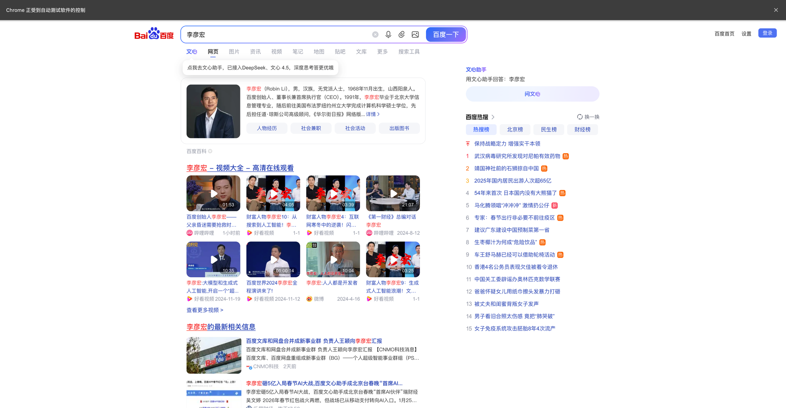Open the 搜索工具 search tools
This screenshot has width=786, height=408.
click(x=409, y=52)
